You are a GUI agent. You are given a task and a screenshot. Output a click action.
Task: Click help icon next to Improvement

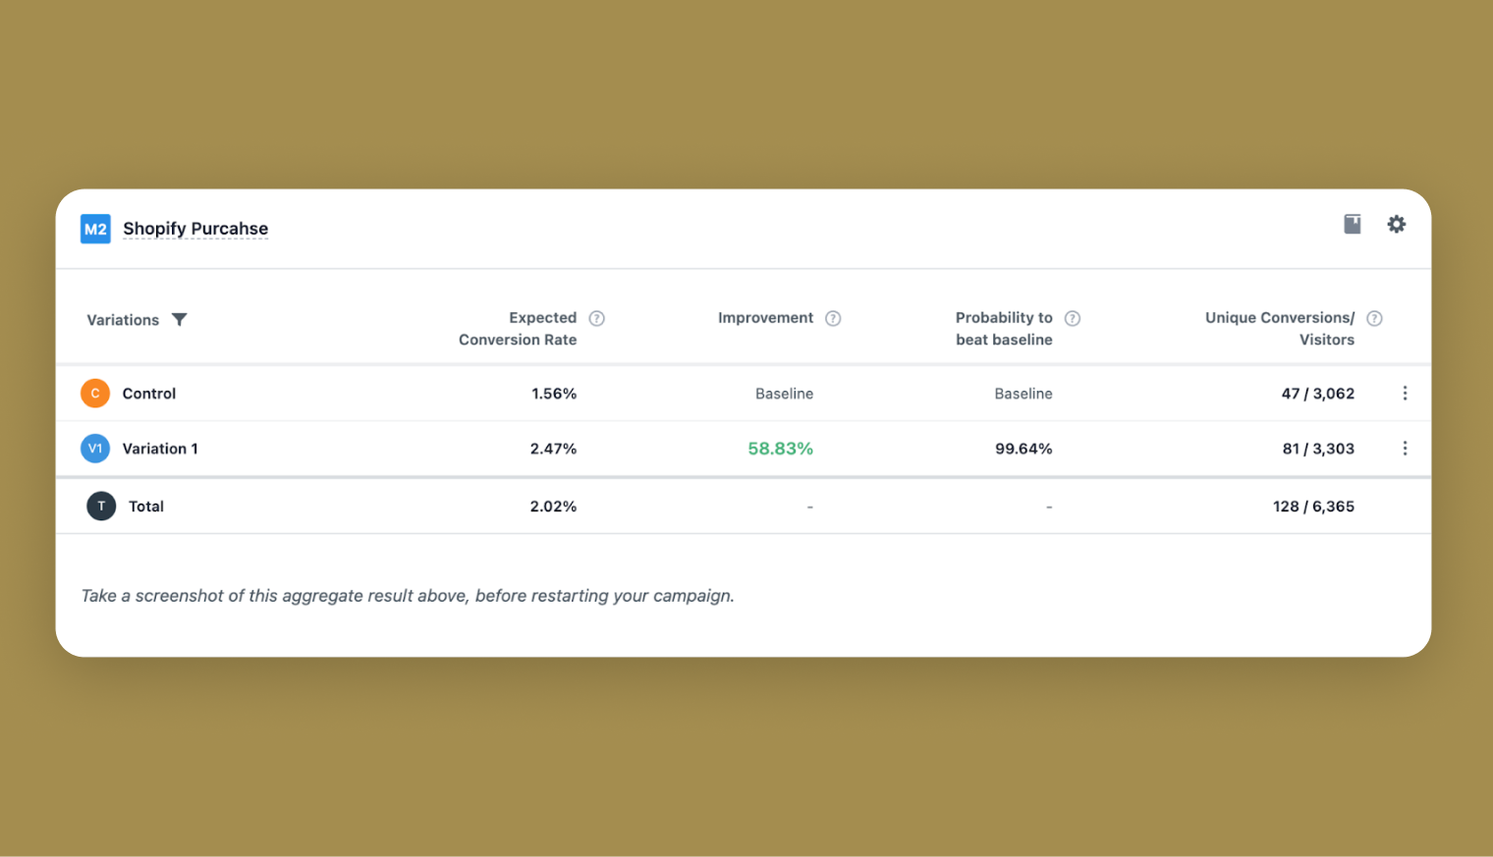coord(833,318)
